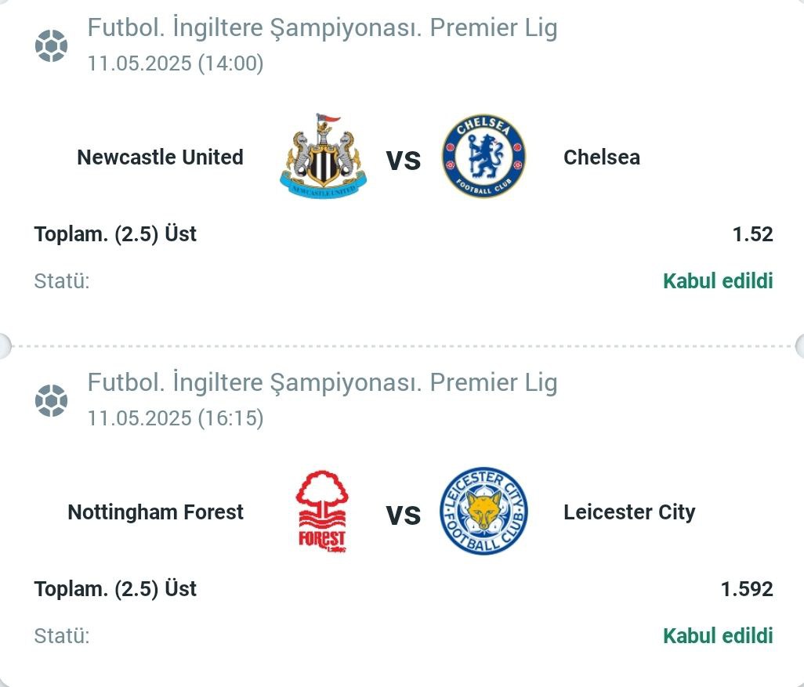Screen dimensions: 804x687
Task: Tap the Leicester City fox crest
Action: 483,512
